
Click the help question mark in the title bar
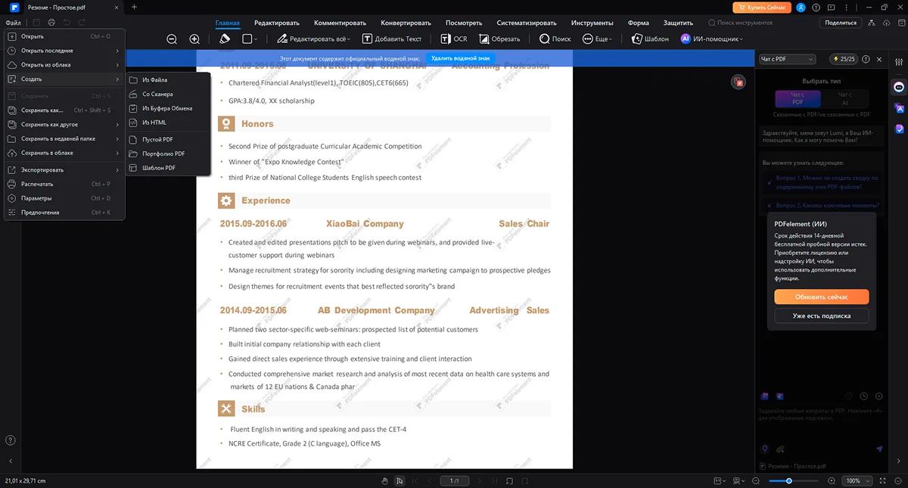click(x=817, y=7)
